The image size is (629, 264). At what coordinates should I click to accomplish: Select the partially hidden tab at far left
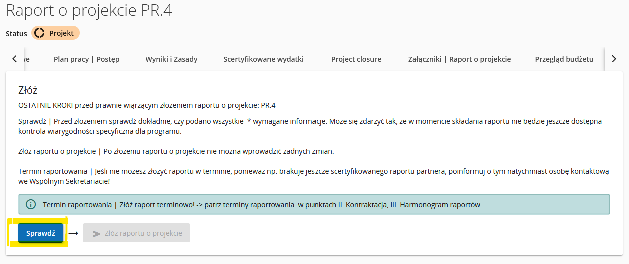26,59
